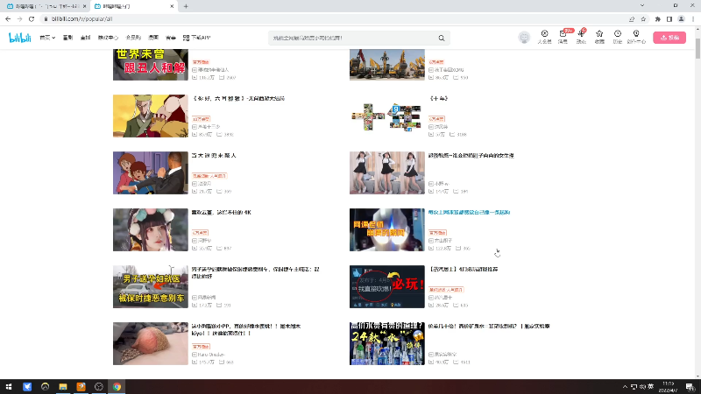The height and width of the screenshot is (394, 701).
Task: Click the browser back arrow
Action: 8,18
